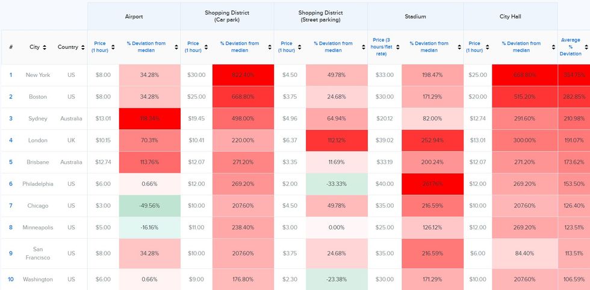
Task: Sort Car park % deviation arrows
Action: click(269, 47)
